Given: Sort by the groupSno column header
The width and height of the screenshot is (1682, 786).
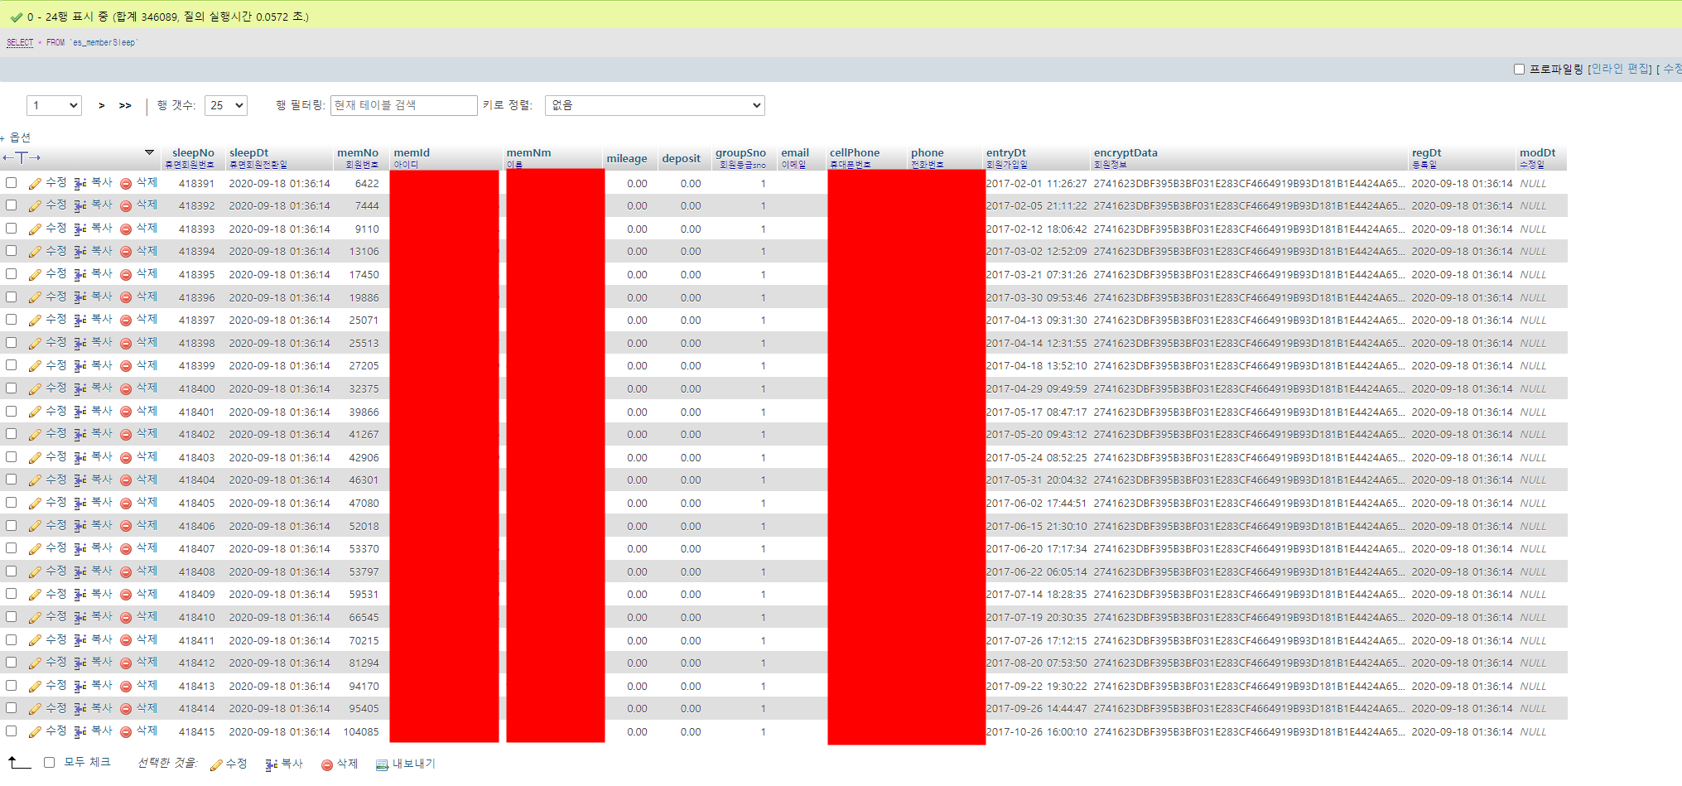Looking at the screenshot, I should [x=740, y=152].
